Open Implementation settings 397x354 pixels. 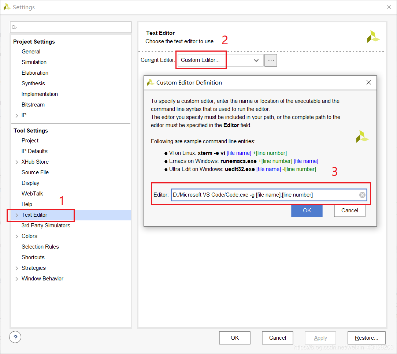click(x=40, y=94)
